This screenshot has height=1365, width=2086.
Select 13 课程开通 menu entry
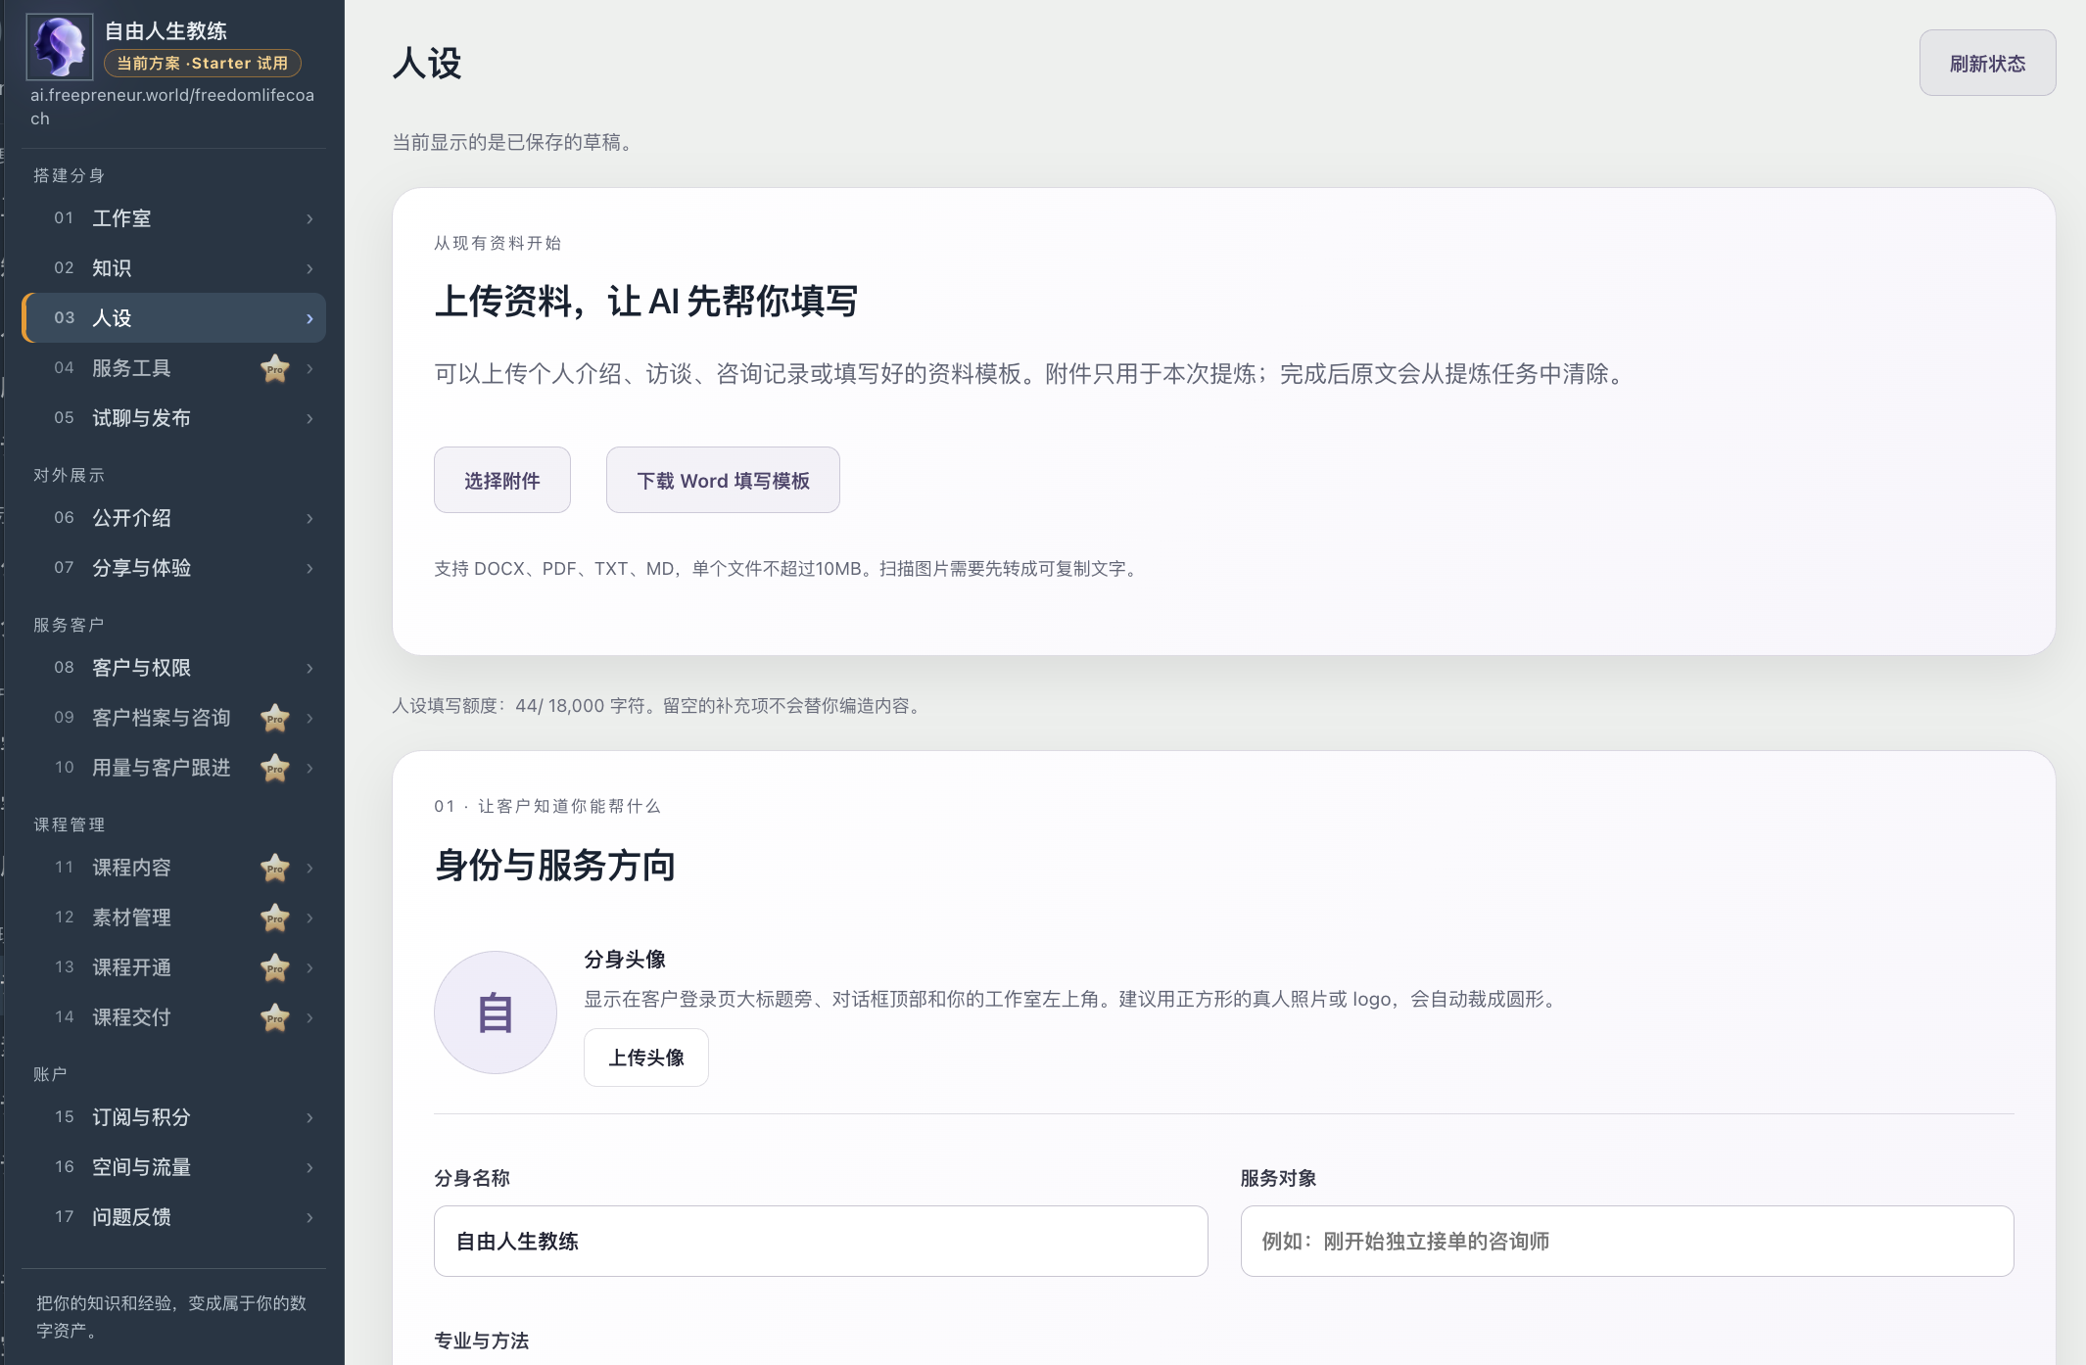point(174,967)
